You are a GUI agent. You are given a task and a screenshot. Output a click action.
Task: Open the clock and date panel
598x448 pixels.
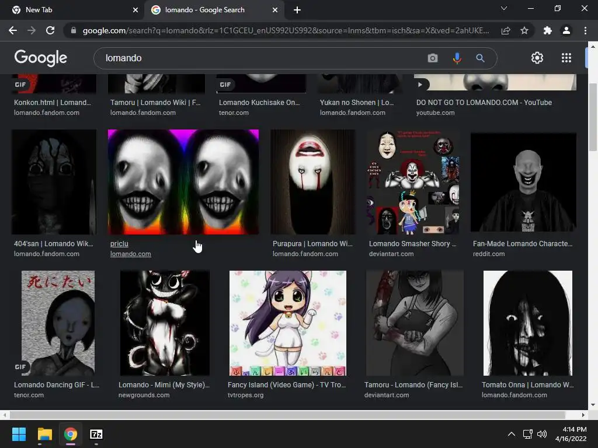click(x=571, y=434)
